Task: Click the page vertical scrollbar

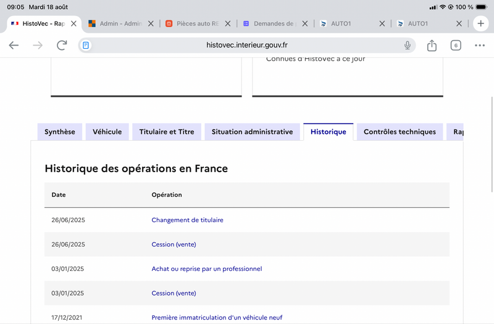Action: [x=492, y=144]
